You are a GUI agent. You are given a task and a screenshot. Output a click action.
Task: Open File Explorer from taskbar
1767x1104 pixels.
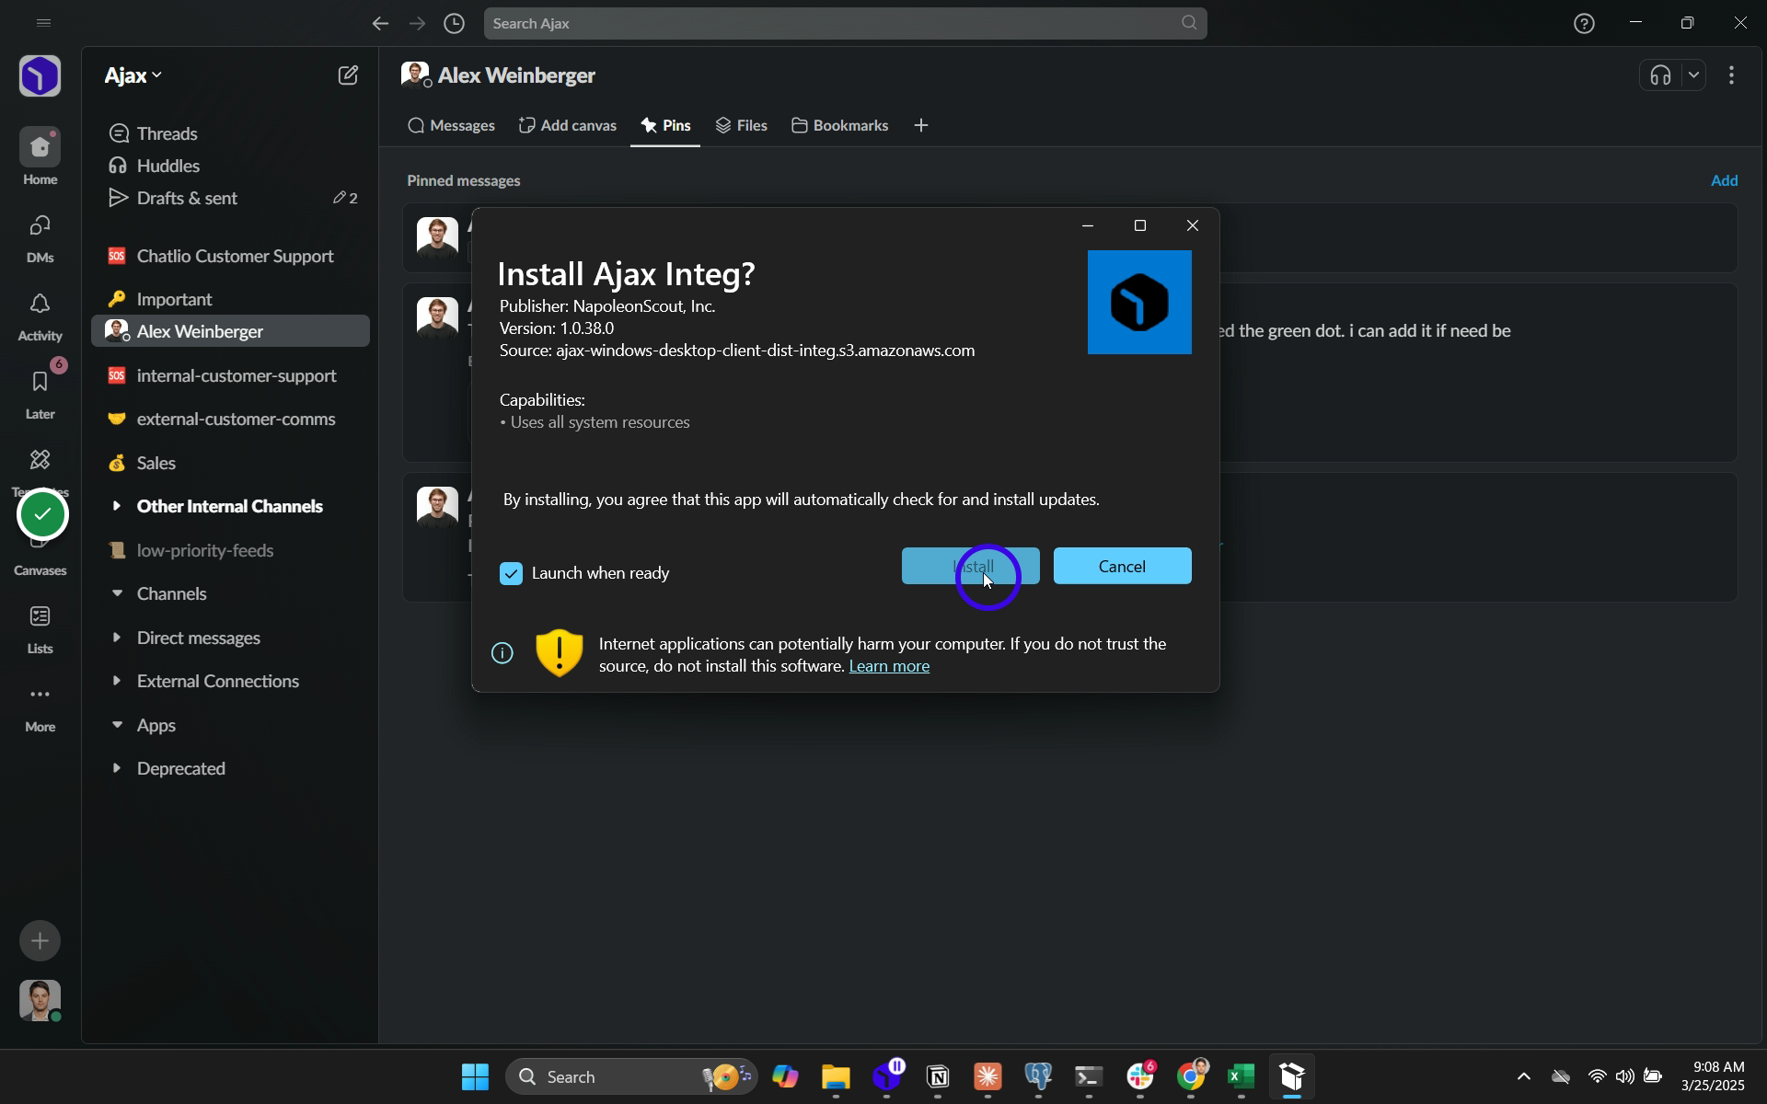(x=836, y=1076)
